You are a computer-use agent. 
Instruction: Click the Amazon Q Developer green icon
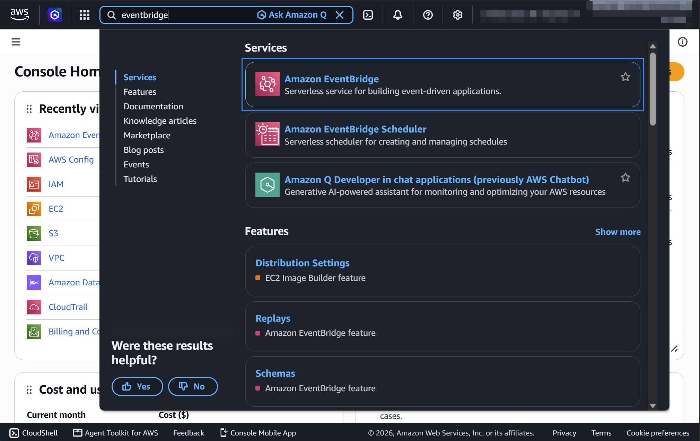pos(268,185)
